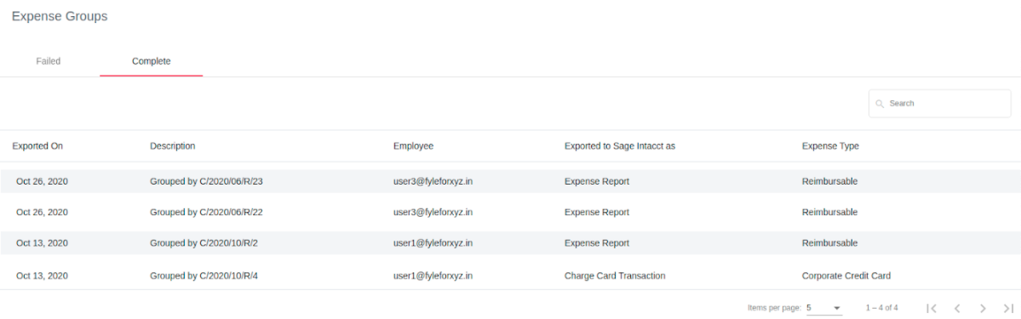Click Corporate Credit Card cell
Screen dimensions: 1021x319
(x=846, y=276)
